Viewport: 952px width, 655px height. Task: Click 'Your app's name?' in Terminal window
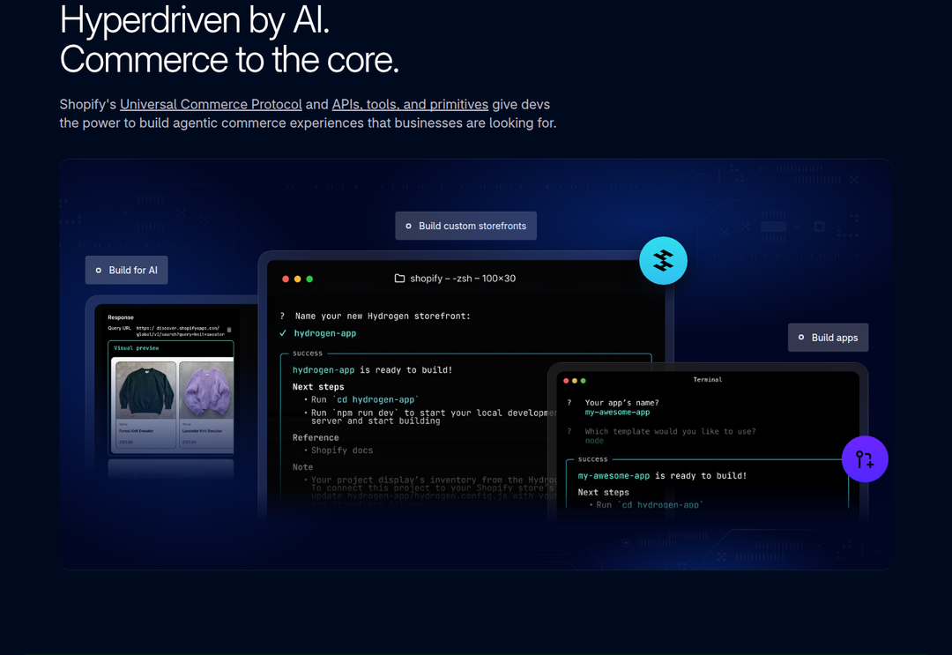(621, 403)
